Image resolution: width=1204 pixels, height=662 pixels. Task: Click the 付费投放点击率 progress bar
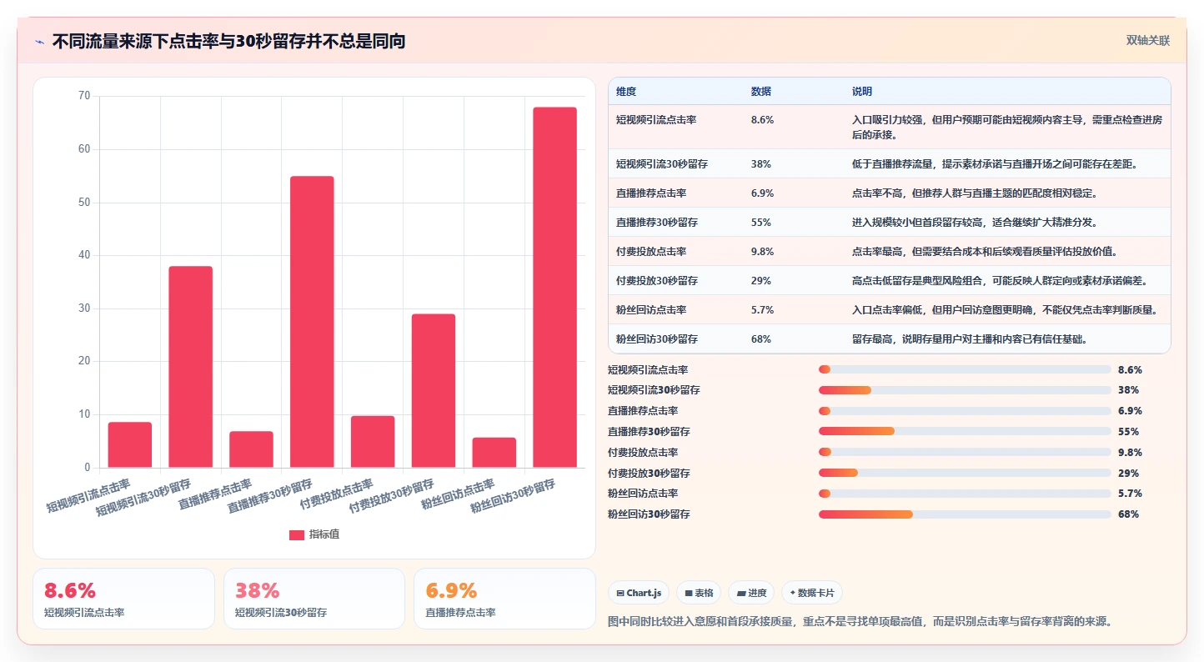[x=965, y=452]
